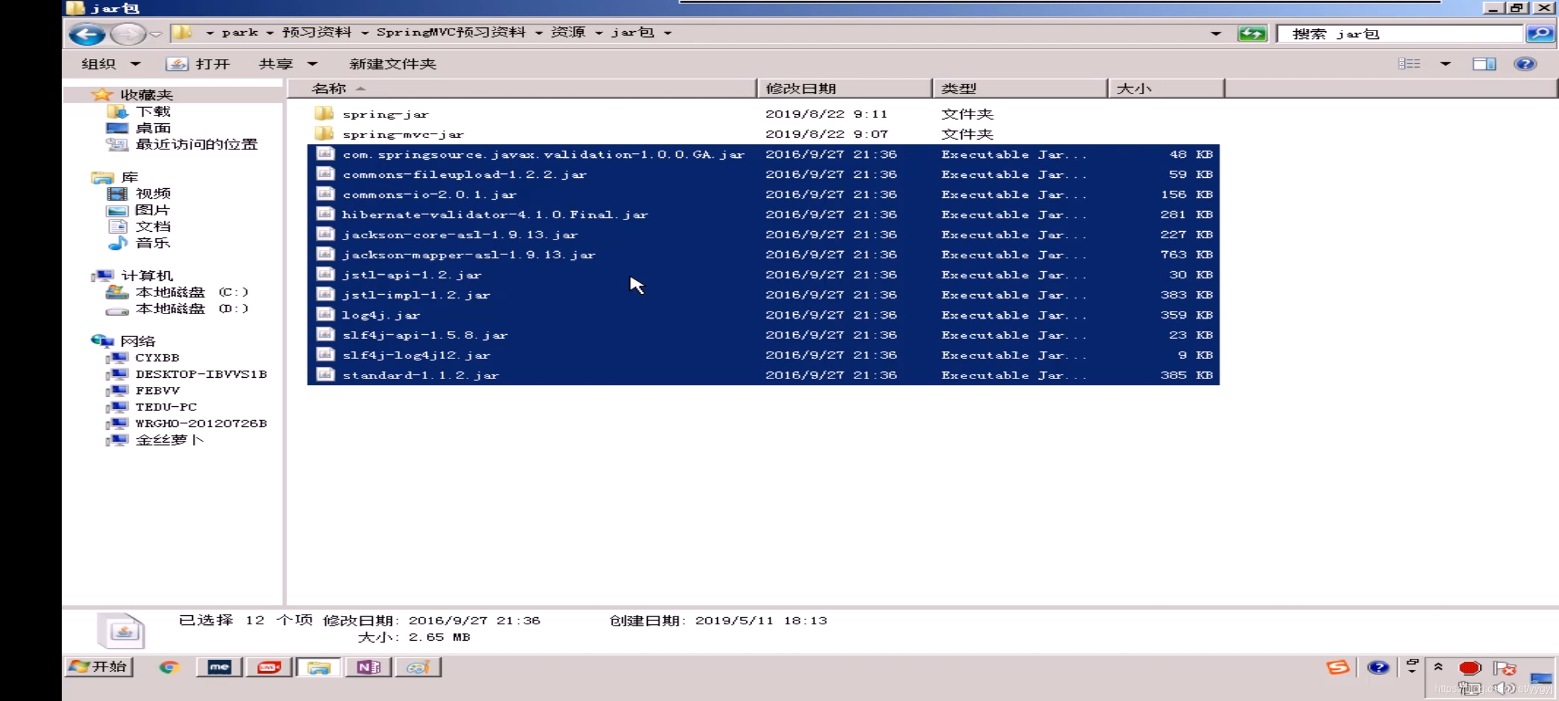
Task: Select 桌面 in the favorites list
Action: 153,128
